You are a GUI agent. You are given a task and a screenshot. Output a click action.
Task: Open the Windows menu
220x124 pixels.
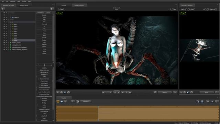pos(13,1)
